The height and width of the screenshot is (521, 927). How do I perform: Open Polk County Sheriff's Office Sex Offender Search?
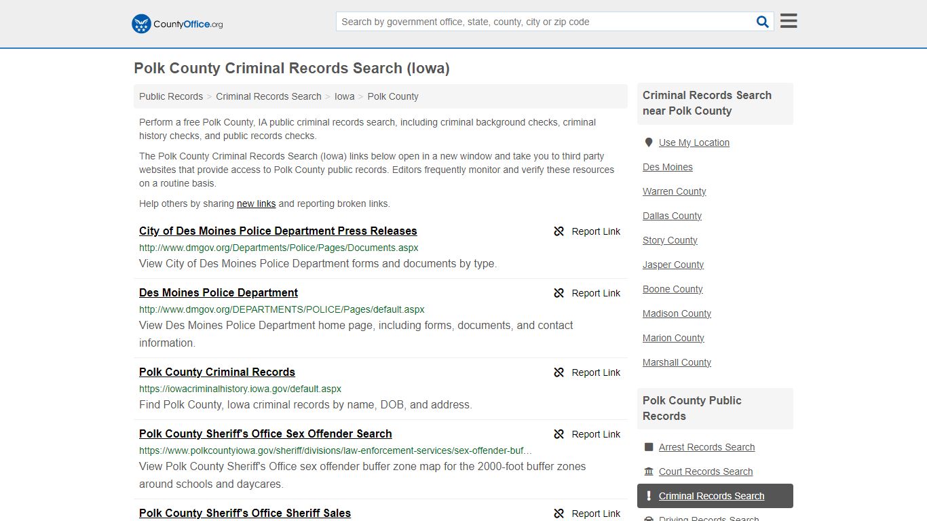pos(265,434)
